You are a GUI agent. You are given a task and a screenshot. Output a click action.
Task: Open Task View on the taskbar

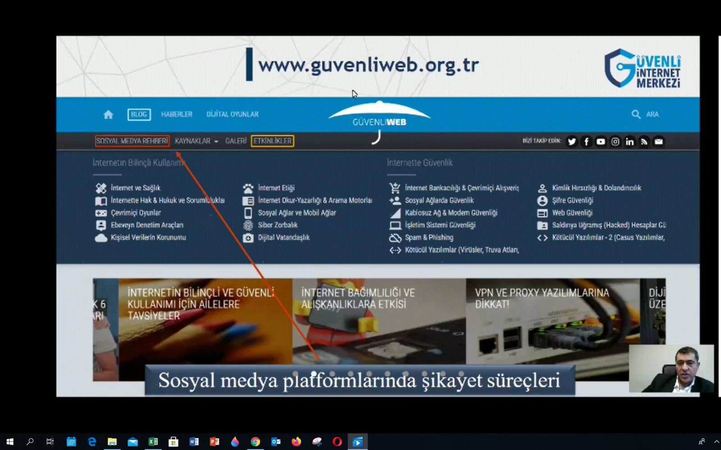(50, 442)
